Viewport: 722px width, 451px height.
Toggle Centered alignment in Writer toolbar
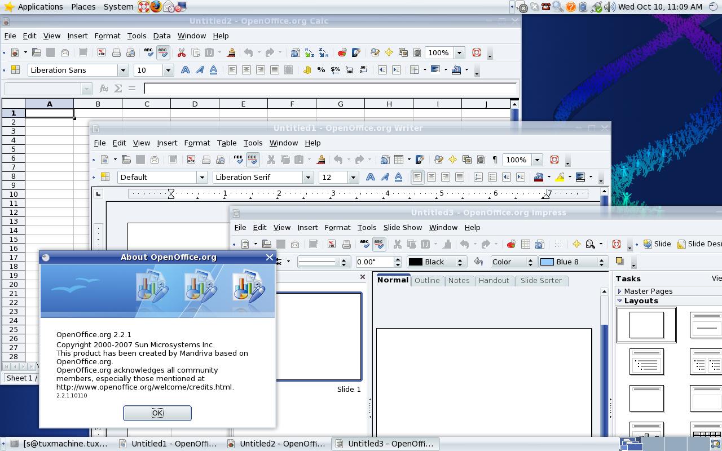point(432,177)
